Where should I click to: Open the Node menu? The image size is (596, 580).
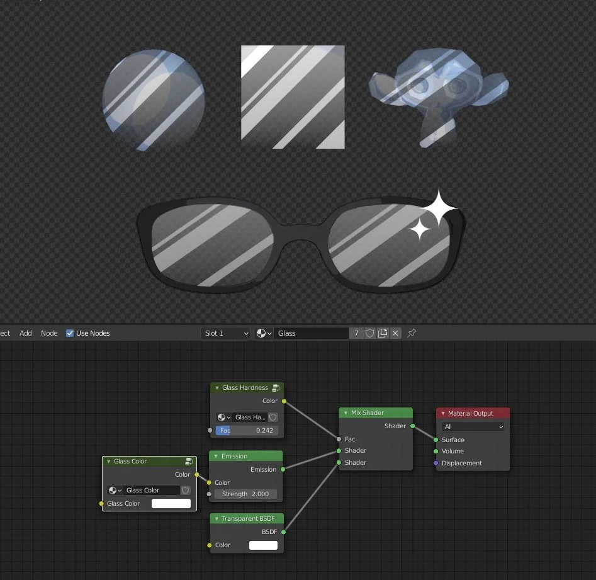pyautogui.click(x=48, y=333)
